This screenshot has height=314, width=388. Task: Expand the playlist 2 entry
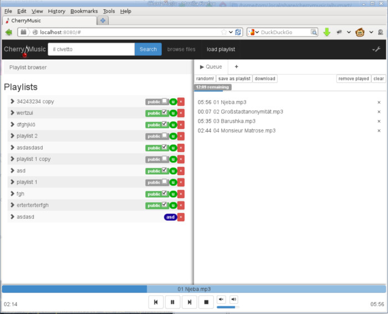click(x=12, y=136)
